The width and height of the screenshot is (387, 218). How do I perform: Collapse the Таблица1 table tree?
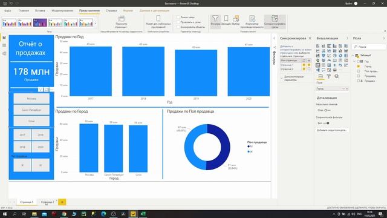(353, 55)
